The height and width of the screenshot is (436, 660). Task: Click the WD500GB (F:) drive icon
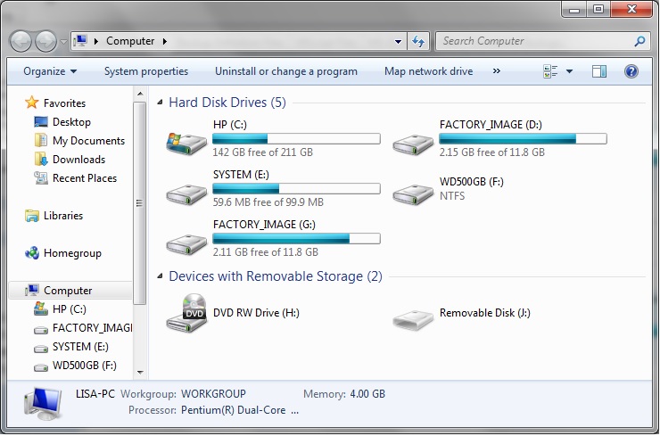(413, 194)
